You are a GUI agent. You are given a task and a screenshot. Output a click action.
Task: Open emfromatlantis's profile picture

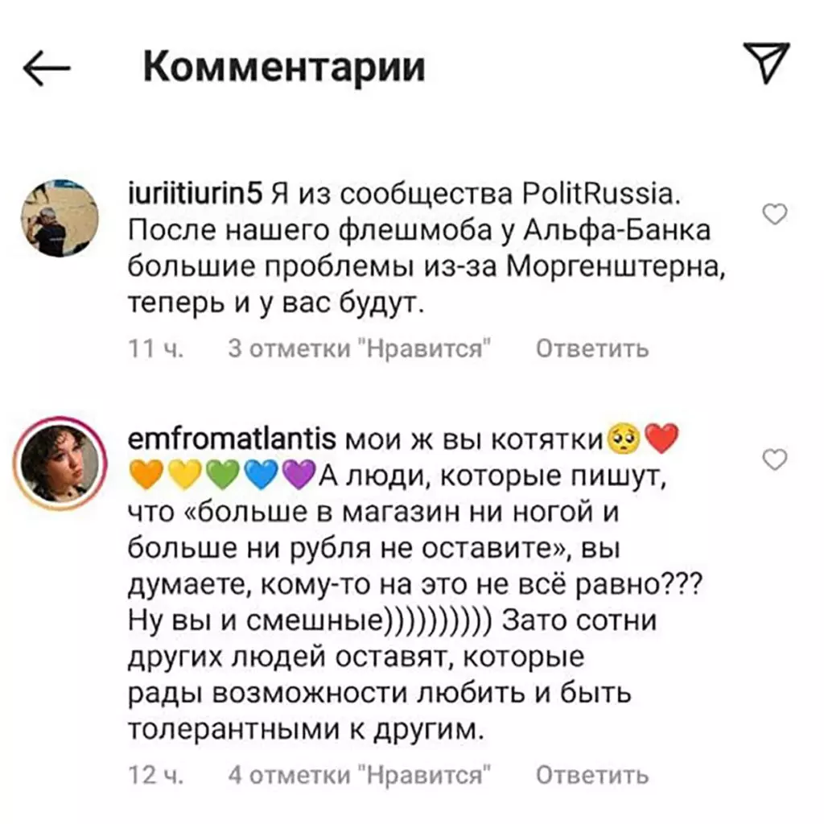coord(59,464)
